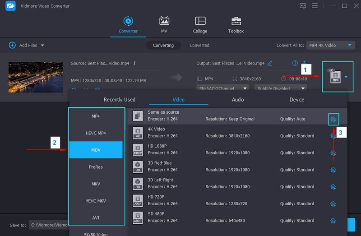Image resolution: width=361 pixels, height=236 pixels.
Task: Open custom settings gear for Same as source
Action: [x=333, y=119]
